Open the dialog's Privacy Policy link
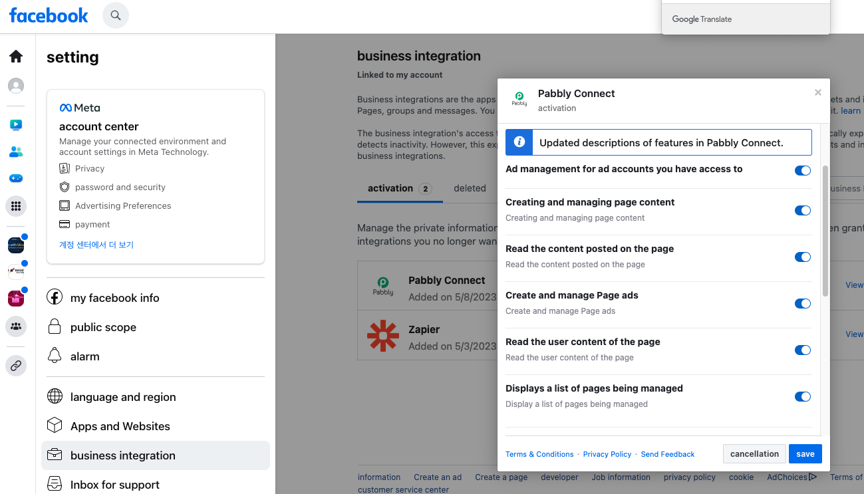 pos(607,454)
